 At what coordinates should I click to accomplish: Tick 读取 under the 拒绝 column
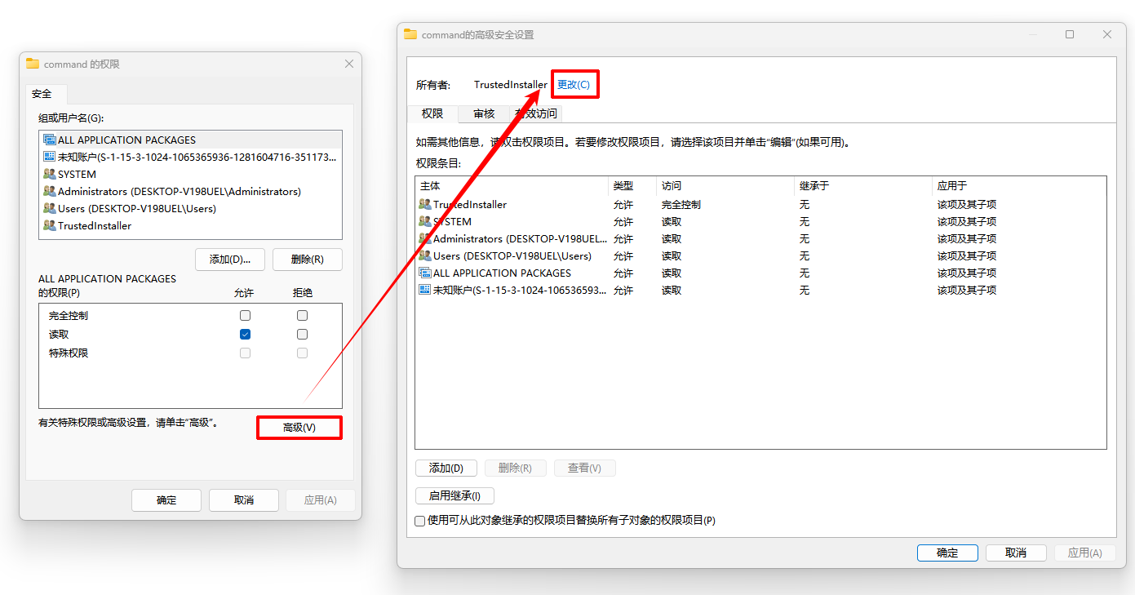(303, 334)
